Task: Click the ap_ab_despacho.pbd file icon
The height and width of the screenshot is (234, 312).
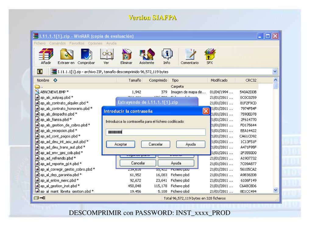Action: [x=37, y=114]
